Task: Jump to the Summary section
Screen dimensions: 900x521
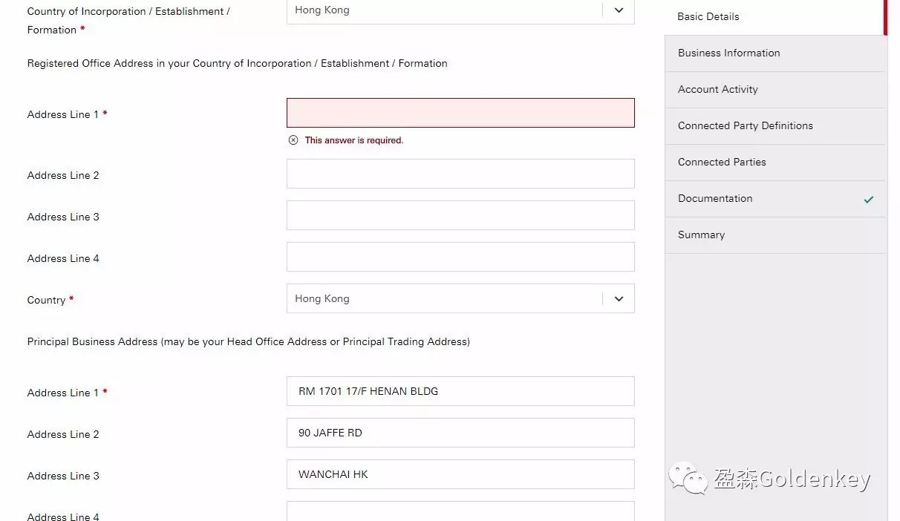Action: click(701, 235)
